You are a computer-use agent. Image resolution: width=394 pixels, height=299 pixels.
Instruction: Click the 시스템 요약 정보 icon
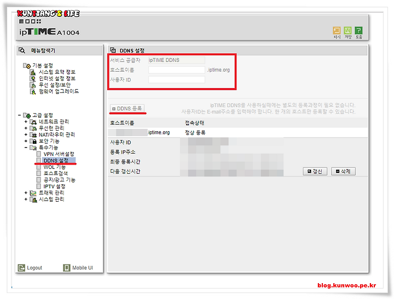click(x=33, y=72)
